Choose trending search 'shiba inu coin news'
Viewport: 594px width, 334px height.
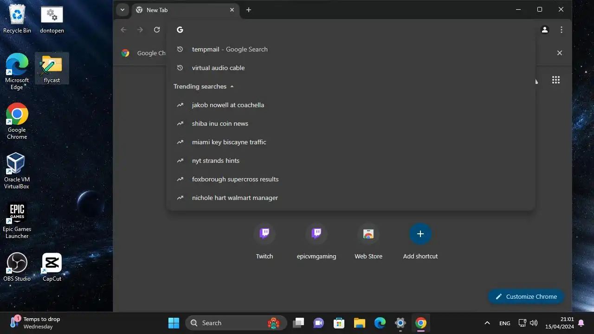[351, 123]
